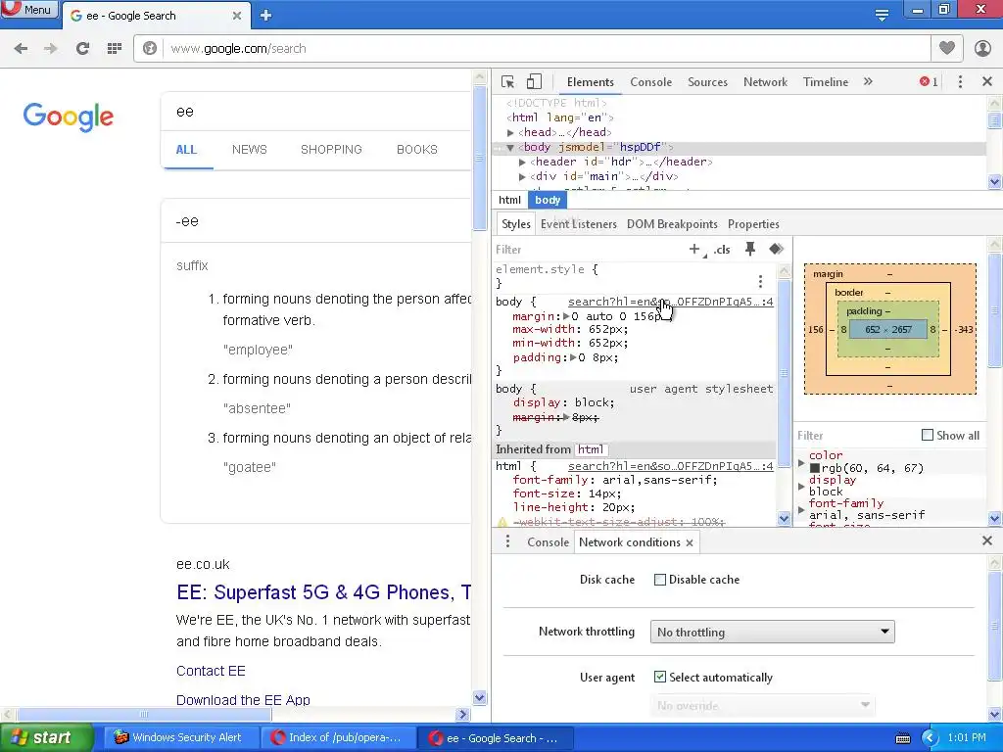1003x752 pixels.
Task: Collapse the body element node
Action: [x=510, y=148]
